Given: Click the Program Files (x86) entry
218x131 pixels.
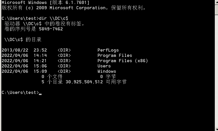Looking at the screenshot, I should coord(123,61).
